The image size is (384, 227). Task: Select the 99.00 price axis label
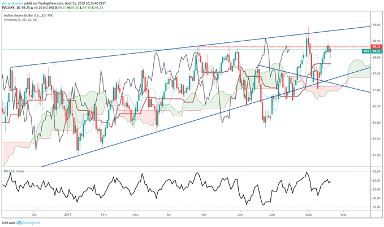(x=377, y=25)
